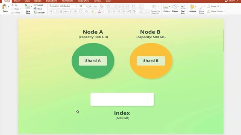Switch to the Design tab
Screen dimensions: 241x135
click(38, 1)
